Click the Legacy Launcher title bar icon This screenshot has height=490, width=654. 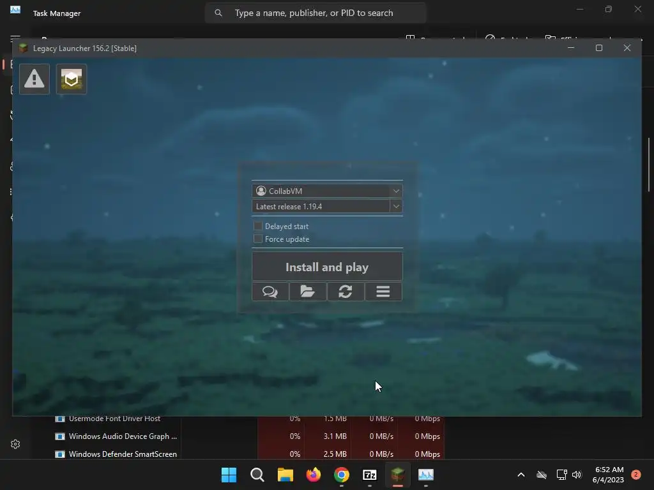coord(23,48)
